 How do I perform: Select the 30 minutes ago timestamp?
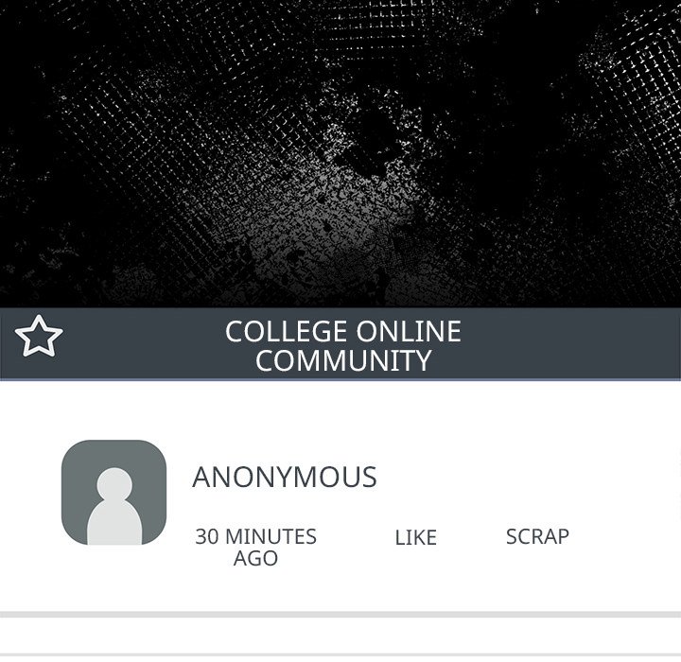pyautogui.click(x=255, y=548)
